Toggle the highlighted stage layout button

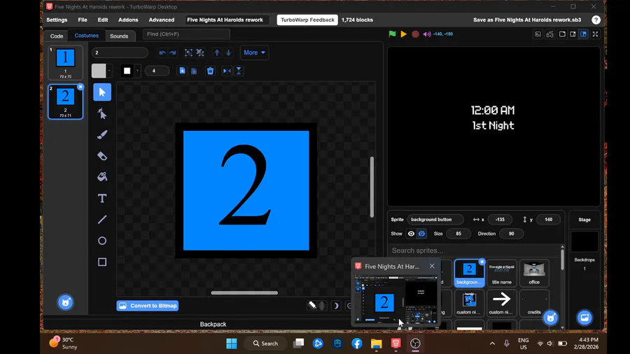pyautogui.click(x=583, y=34)
